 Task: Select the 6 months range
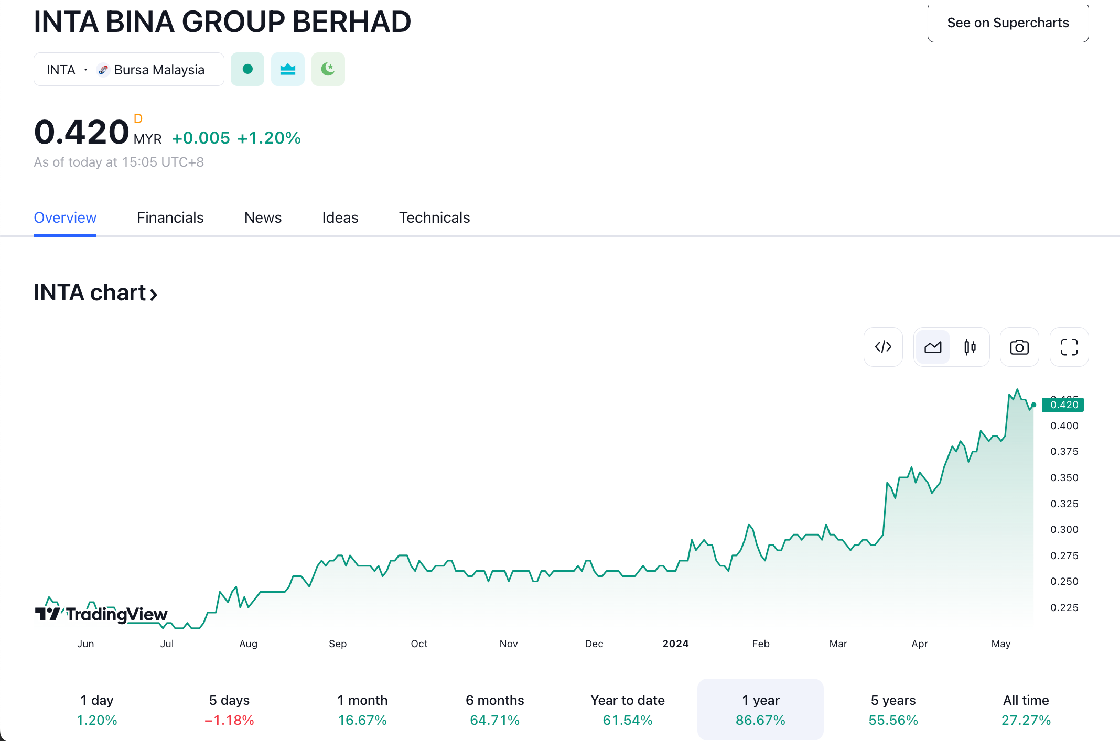tap(494, 710)
